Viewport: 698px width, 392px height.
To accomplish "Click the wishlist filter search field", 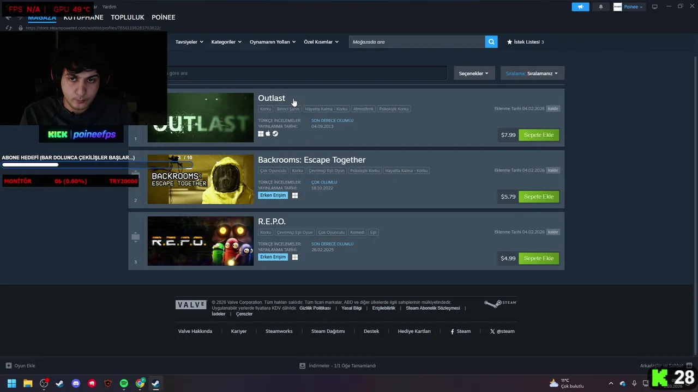I will tap(306, 73).
